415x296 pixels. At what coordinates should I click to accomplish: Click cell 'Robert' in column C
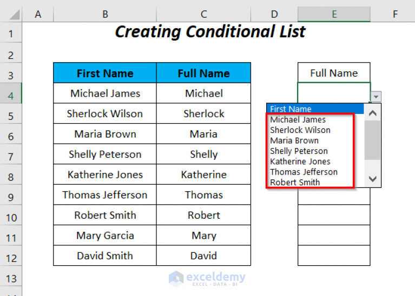coord(203,215)
